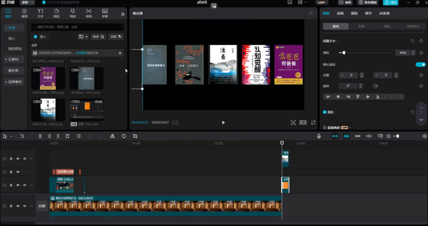Viewport: 428px width, 226px height.
Task: Open the selection tool dropdown arrow
Action: (11, 136)
